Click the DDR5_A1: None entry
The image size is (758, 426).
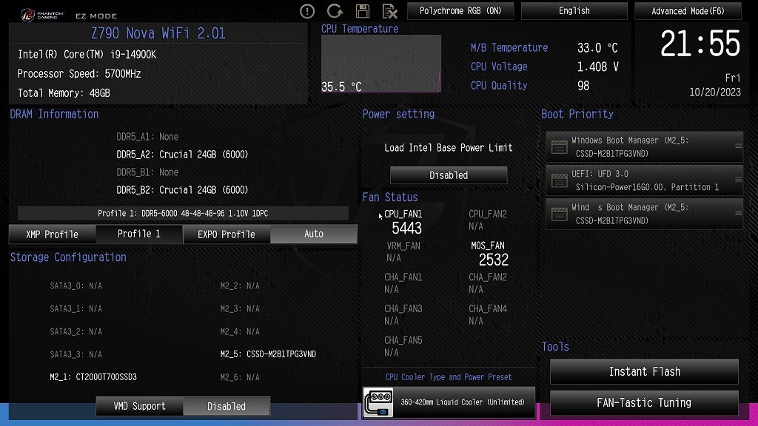tap(147, 137)
